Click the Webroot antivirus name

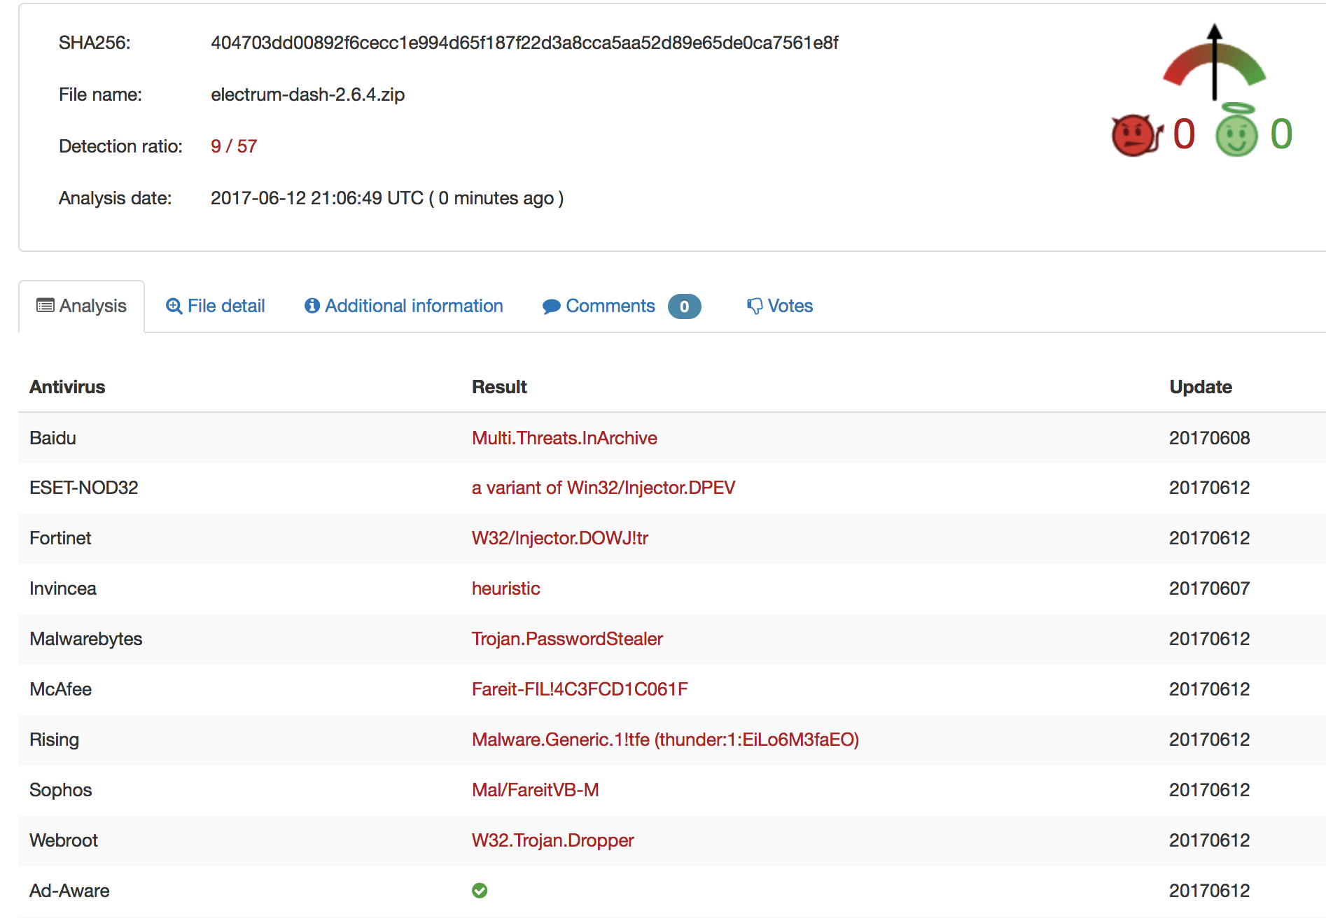[64, 840]
